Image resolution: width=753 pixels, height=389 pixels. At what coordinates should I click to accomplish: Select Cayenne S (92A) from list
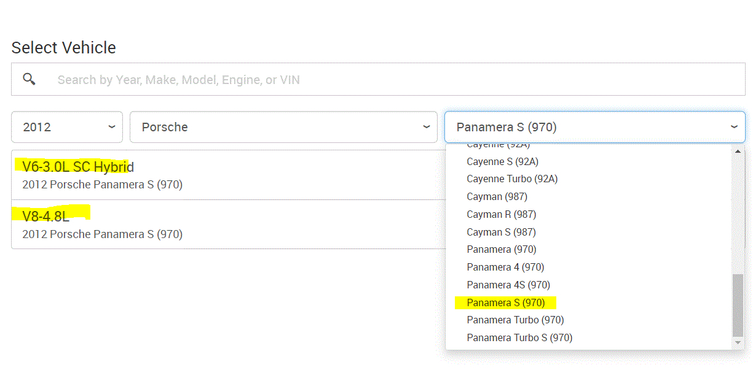coord(503,161)
